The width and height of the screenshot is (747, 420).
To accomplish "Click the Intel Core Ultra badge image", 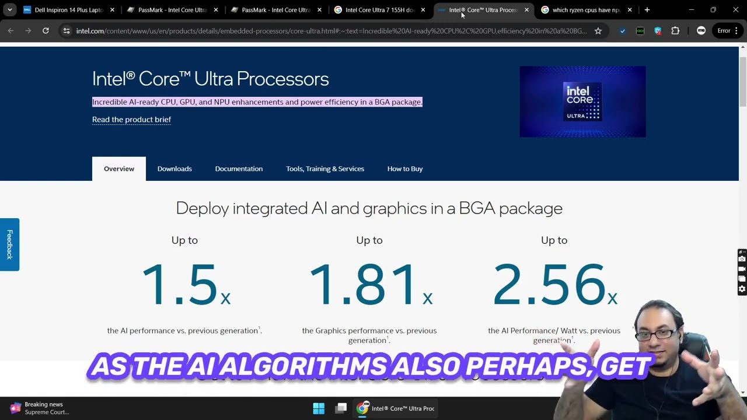I will pos(582,101).
